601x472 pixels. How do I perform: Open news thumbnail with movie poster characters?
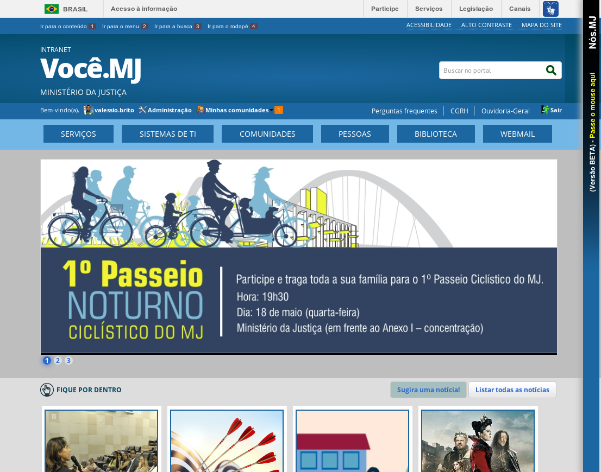tap(478, 441)
